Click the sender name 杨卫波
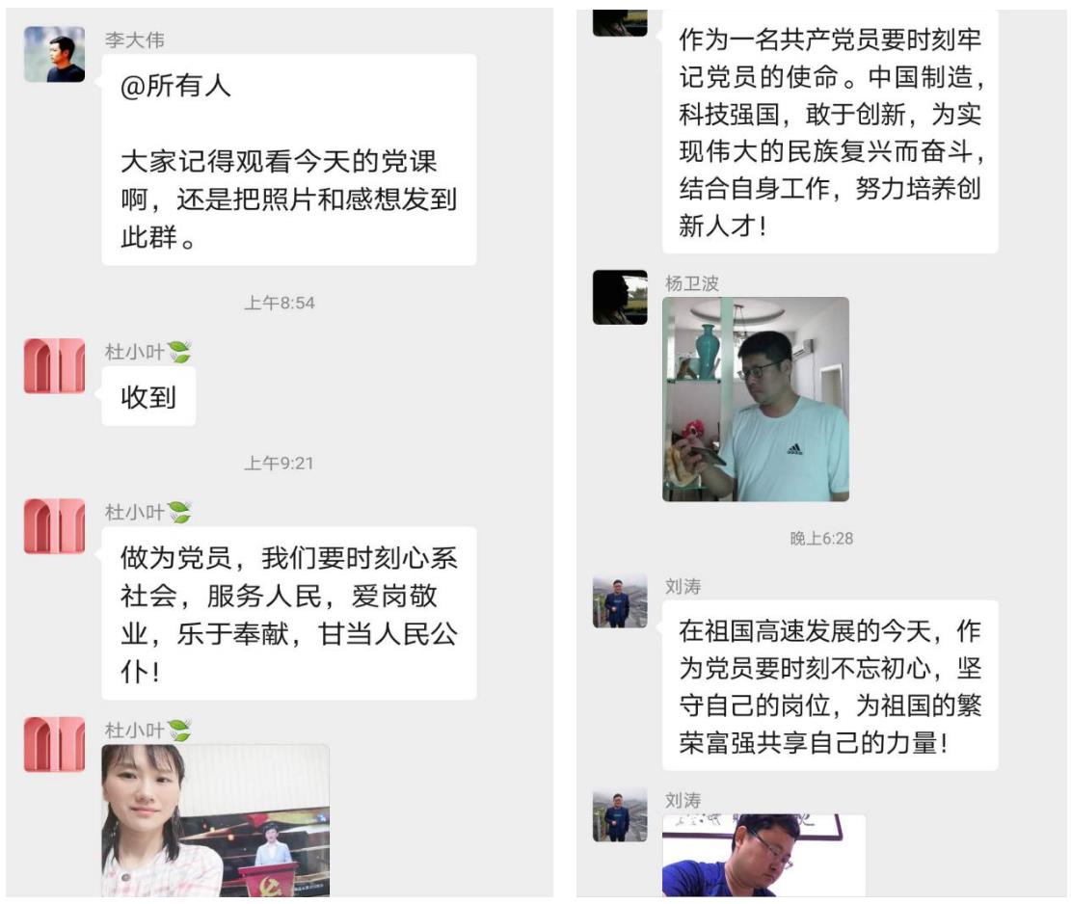 (692, 283)
